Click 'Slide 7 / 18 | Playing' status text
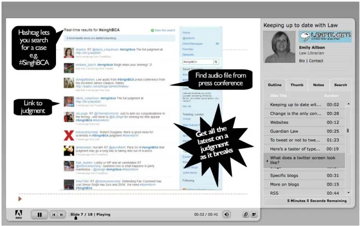This screenshot has width=360, height=226. tap(90, 214)
